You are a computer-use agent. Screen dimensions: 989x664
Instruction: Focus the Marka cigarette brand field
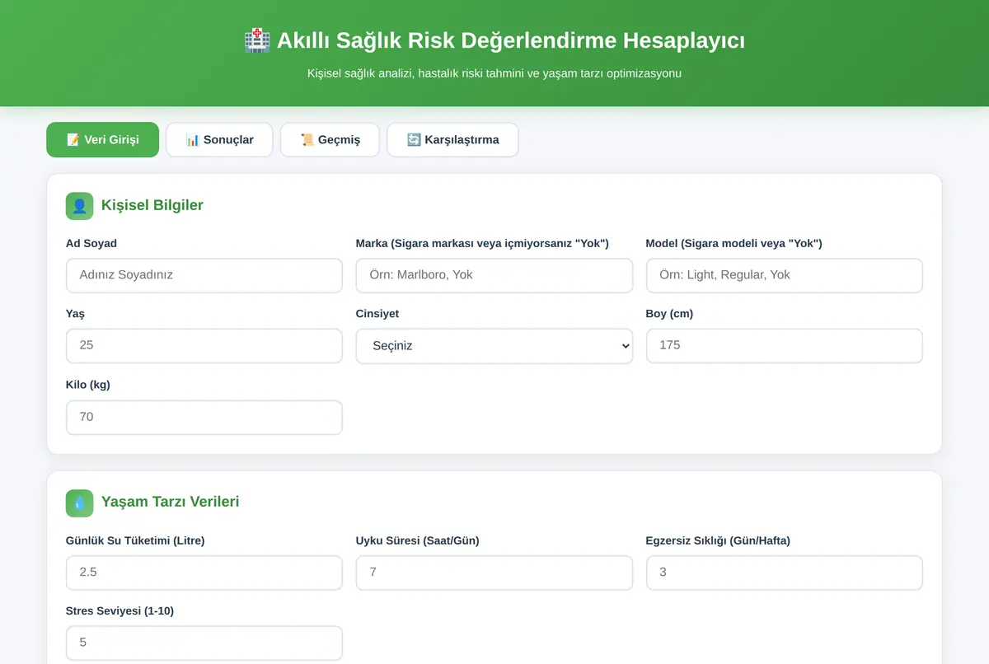click(494, 275)
